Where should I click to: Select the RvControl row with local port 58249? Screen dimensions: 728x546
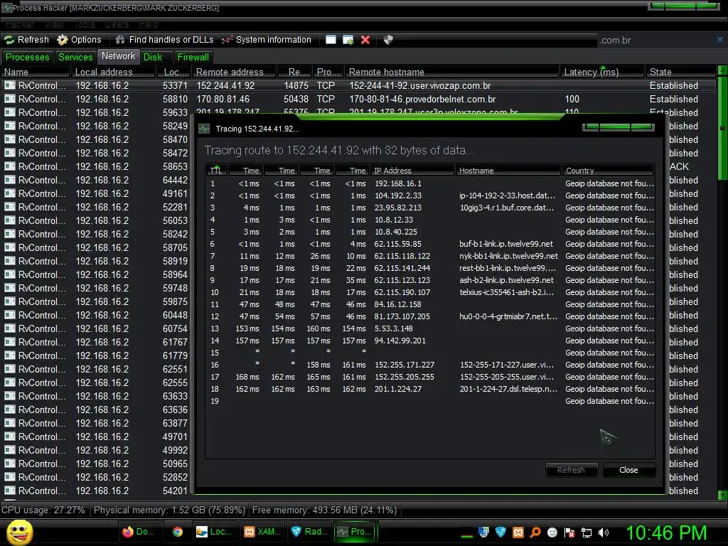pos(97,126)
